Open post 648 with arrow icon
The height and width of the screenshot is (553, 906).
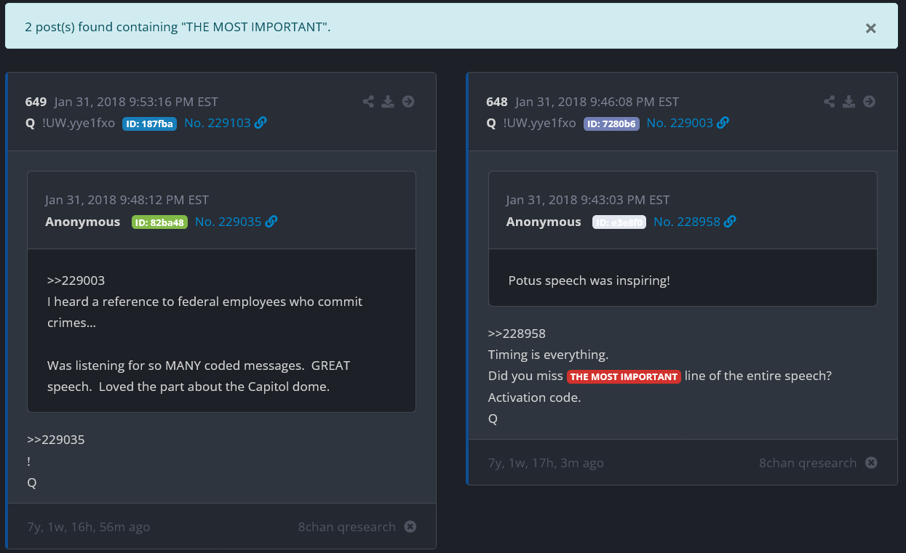click(x=869, y=102)
